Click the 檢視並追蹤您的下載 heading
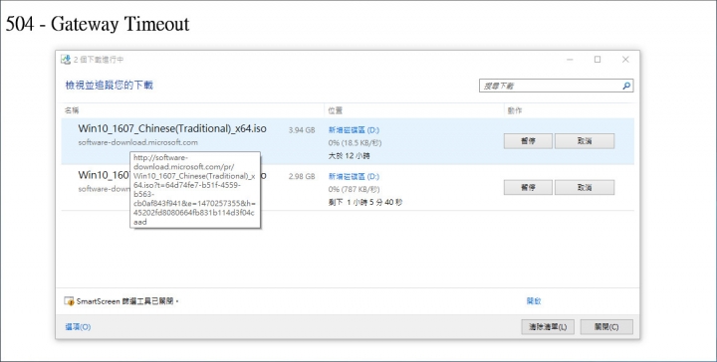 coord(110,86)
